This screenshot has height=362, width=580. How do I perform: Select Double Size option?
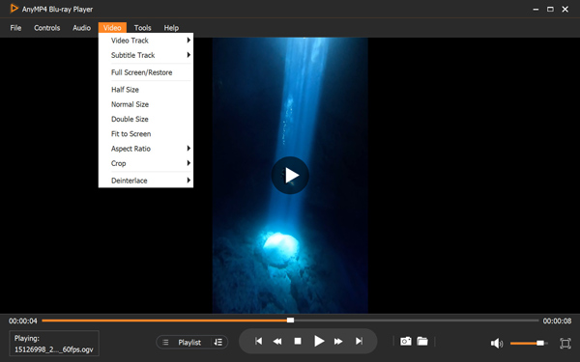(146, 119)
